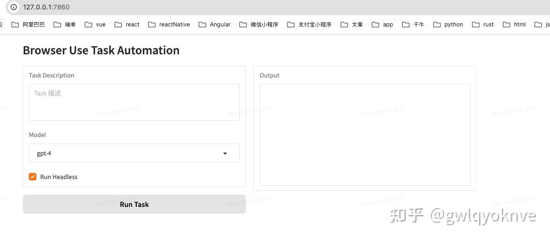This screenshot has height=240, width=550.
Task: Click the Model field label
Action: click(x=37, y=135)
